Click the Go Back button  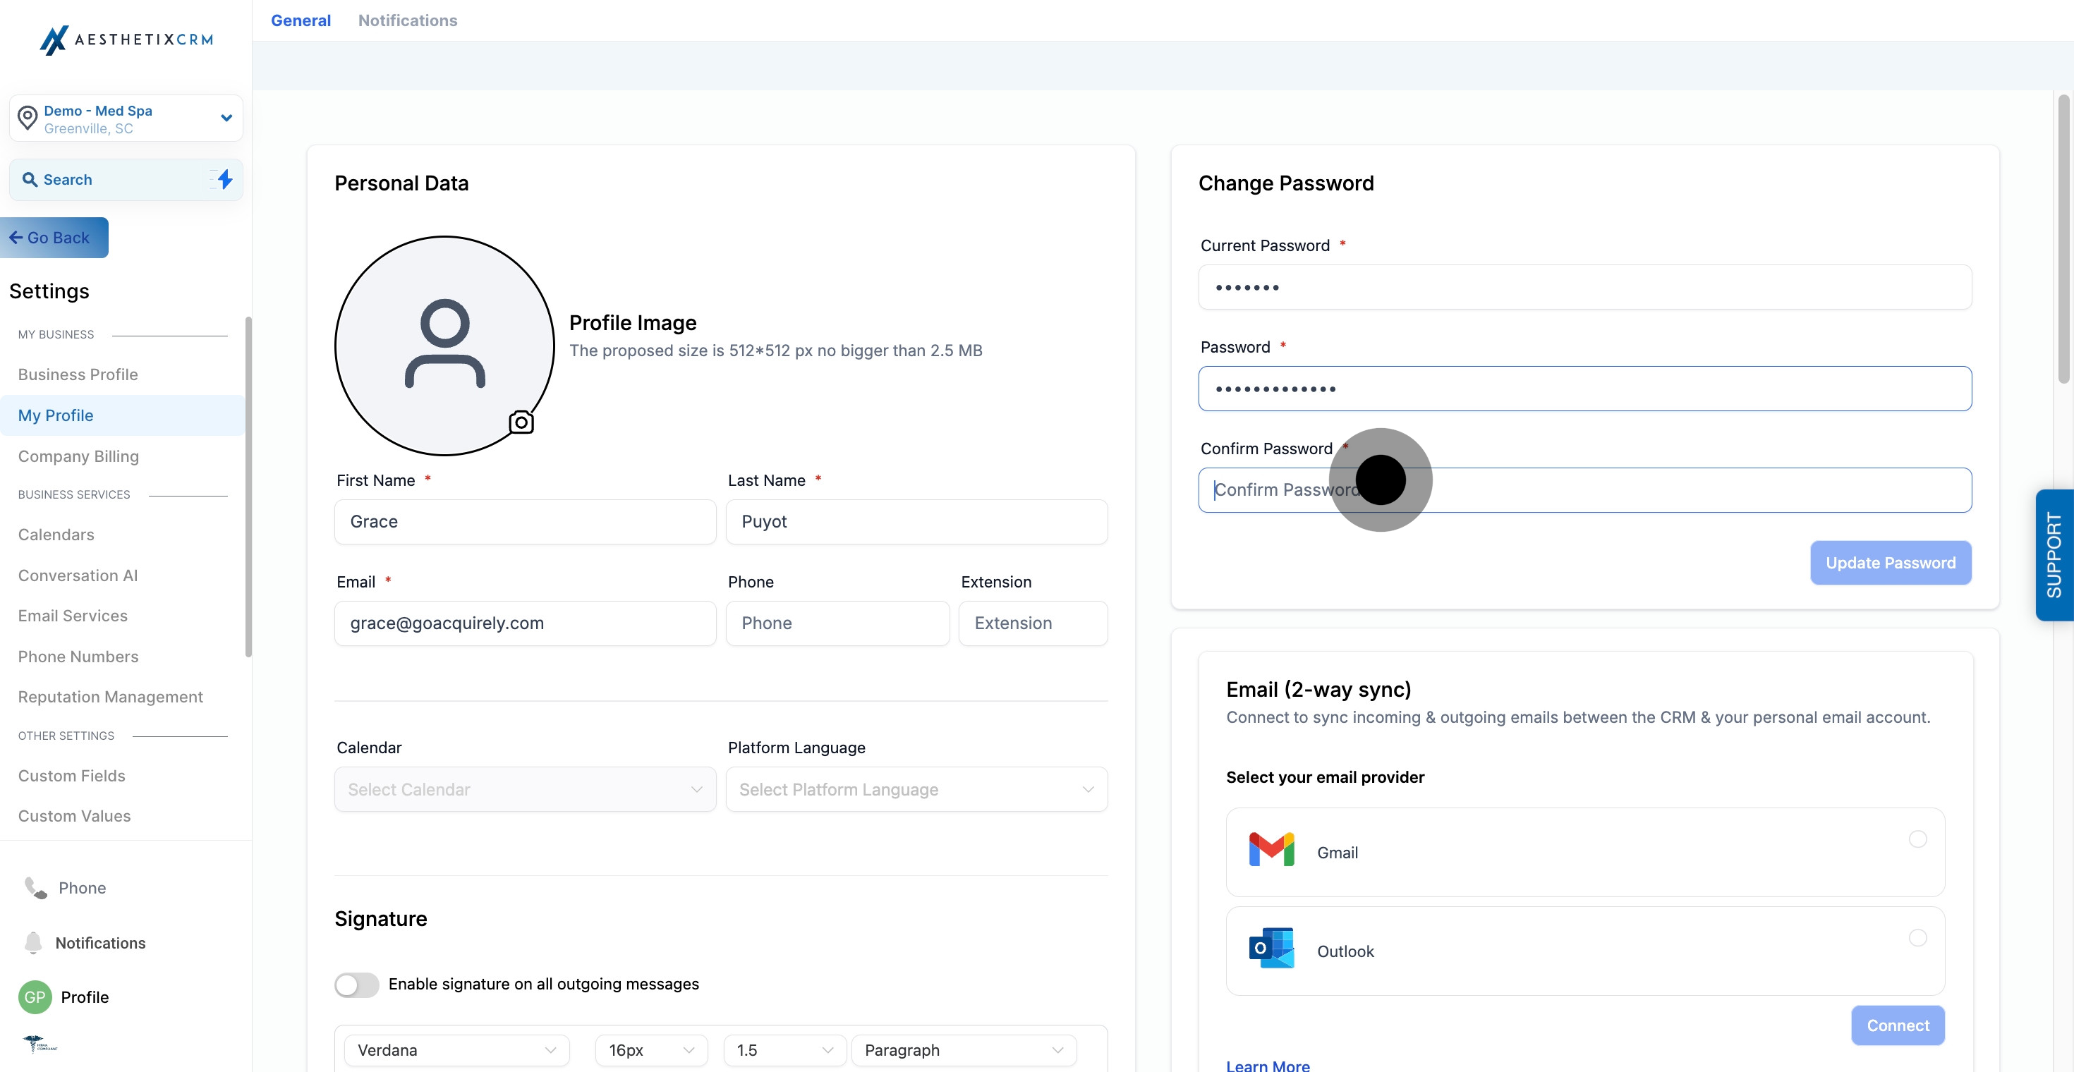[x=53, y=238]
